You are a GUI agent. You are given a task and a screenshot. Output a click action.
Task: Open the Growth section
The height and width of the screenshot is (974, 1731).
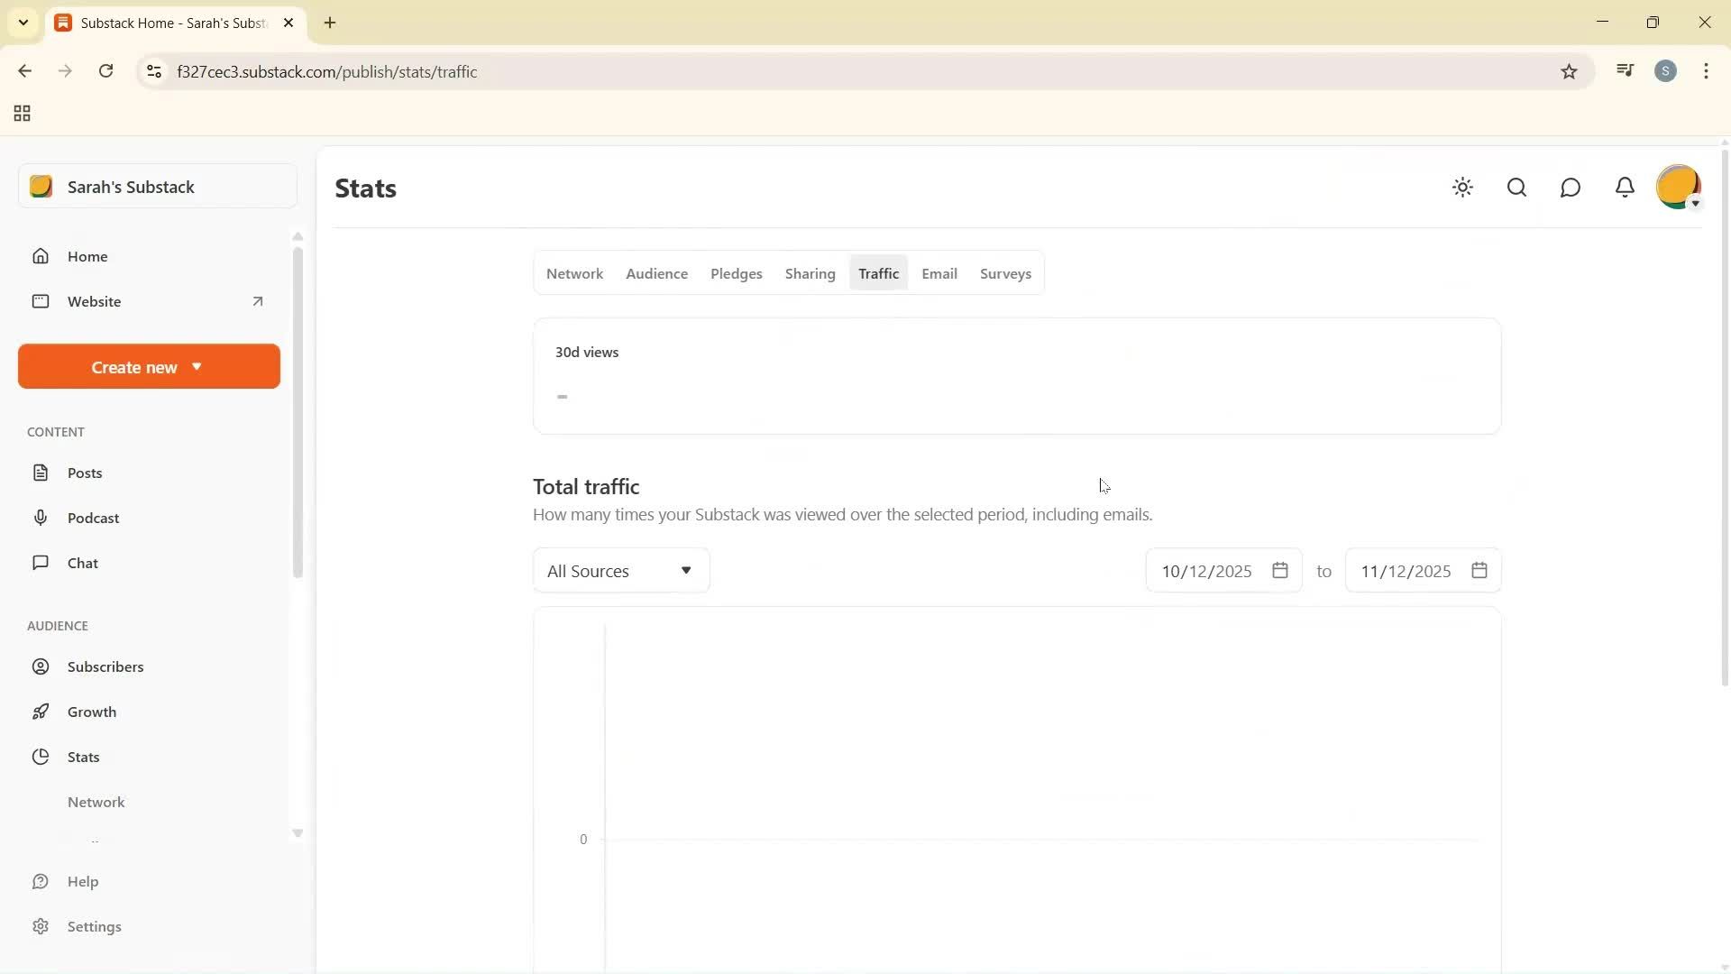(94, 712)
